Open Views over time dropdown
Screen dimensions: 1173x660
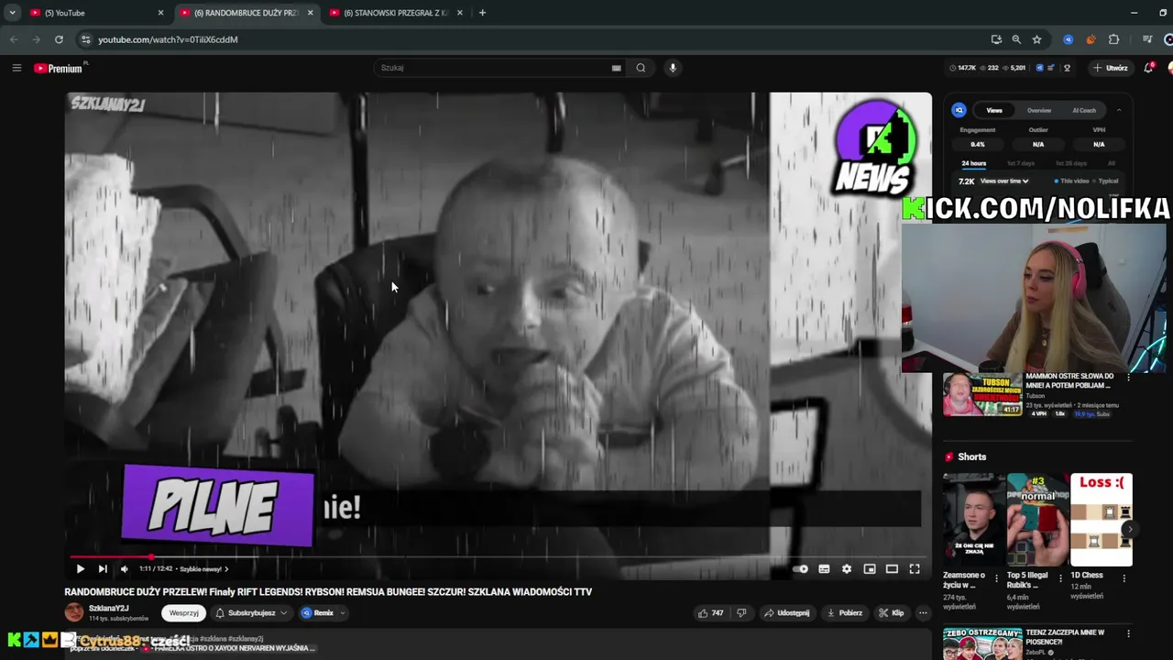point(1004,181)
